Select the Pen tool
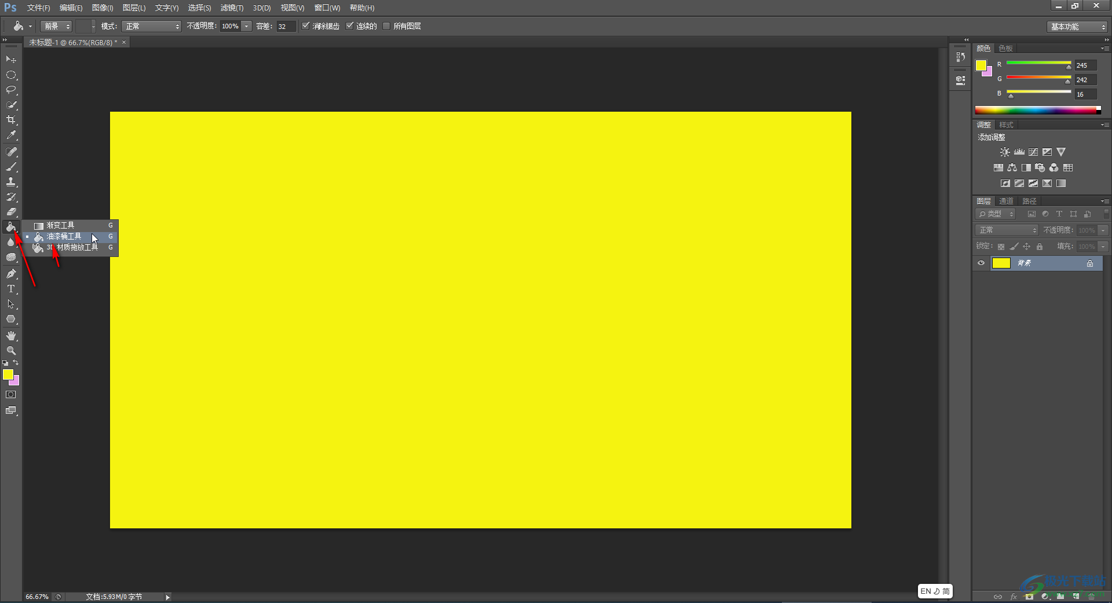 click(x=11, y=274)
